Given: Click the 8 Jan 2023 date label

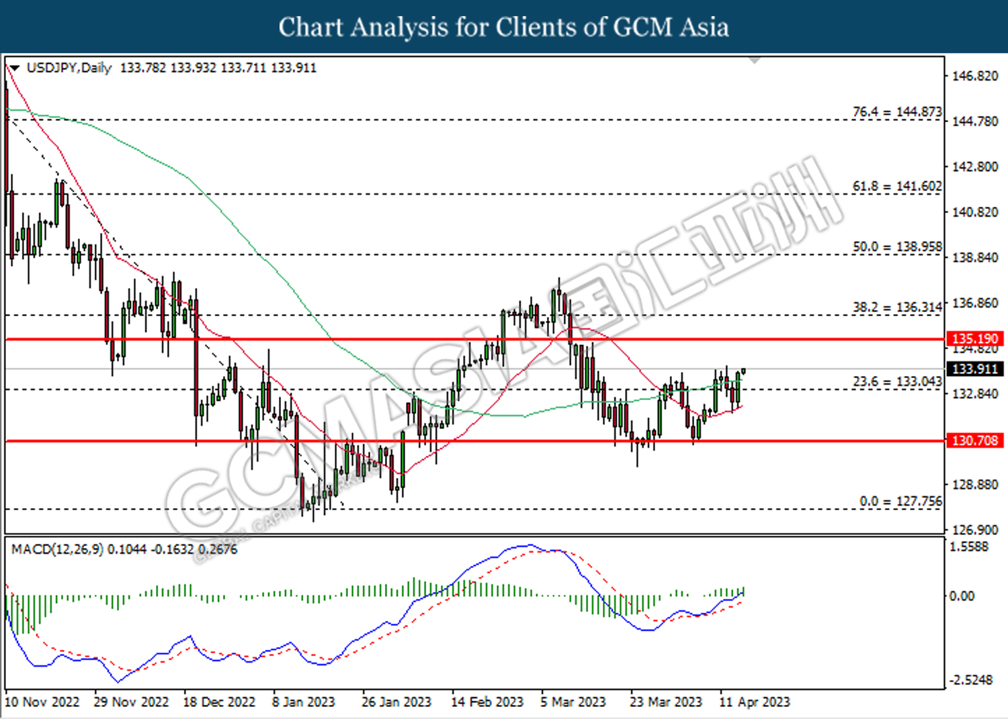Looking at the screenshot, I should pos(303,702).
